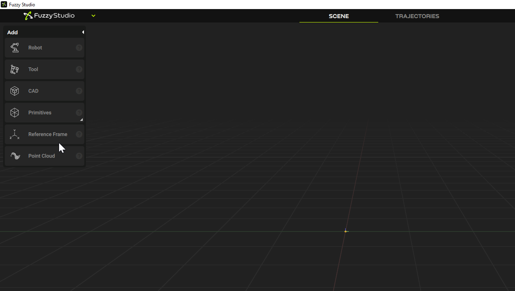The width and height of the screenshot is (515, 291).
Task: Click the Robot help question mark
Action: tap(78, 47)
